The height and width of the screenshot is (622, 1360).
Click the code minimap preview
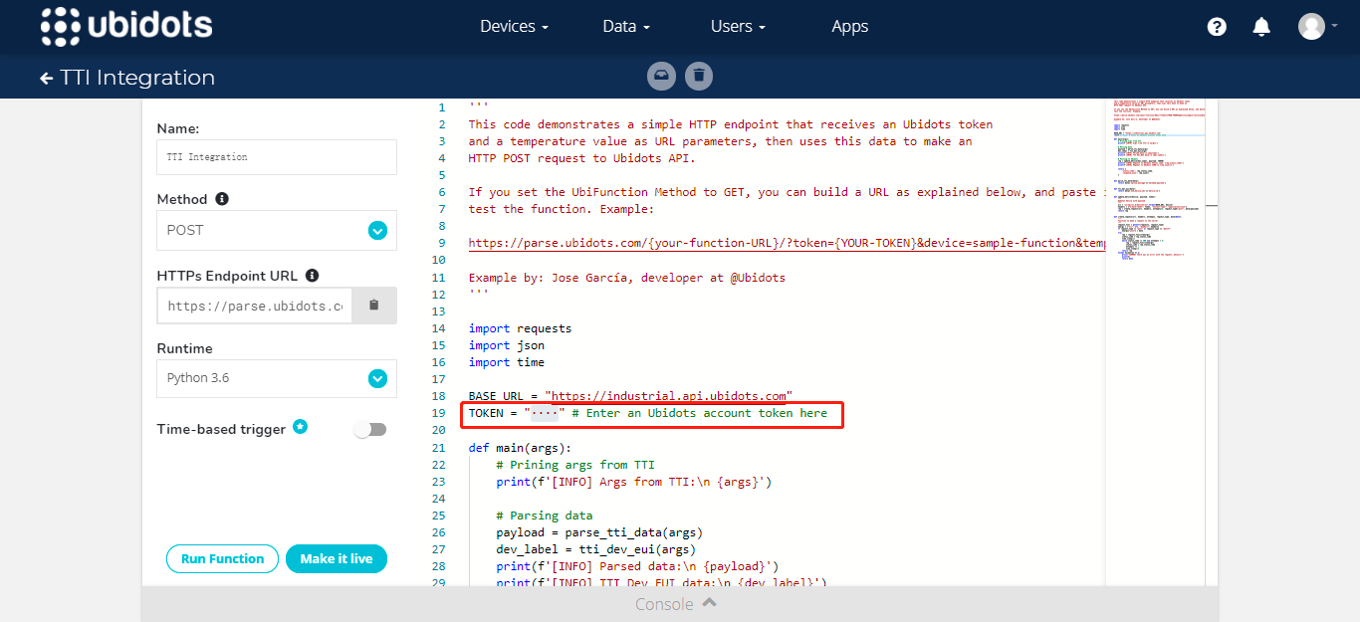pyautogui.click(x=1154, y=179)
